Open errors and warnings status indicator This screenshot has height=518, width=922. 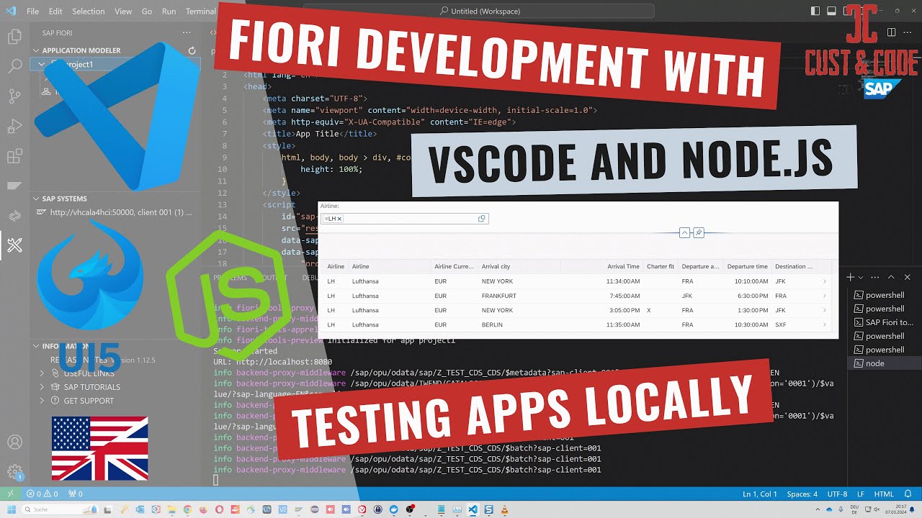click(42, 494)
